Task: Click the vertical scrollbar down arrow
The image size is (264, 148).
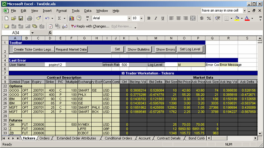Action: pos(260,134)
